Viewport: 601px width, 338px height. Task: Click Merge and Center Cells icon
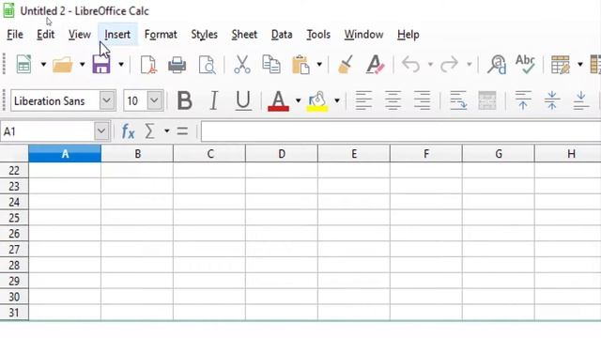(x=487, y=100)
